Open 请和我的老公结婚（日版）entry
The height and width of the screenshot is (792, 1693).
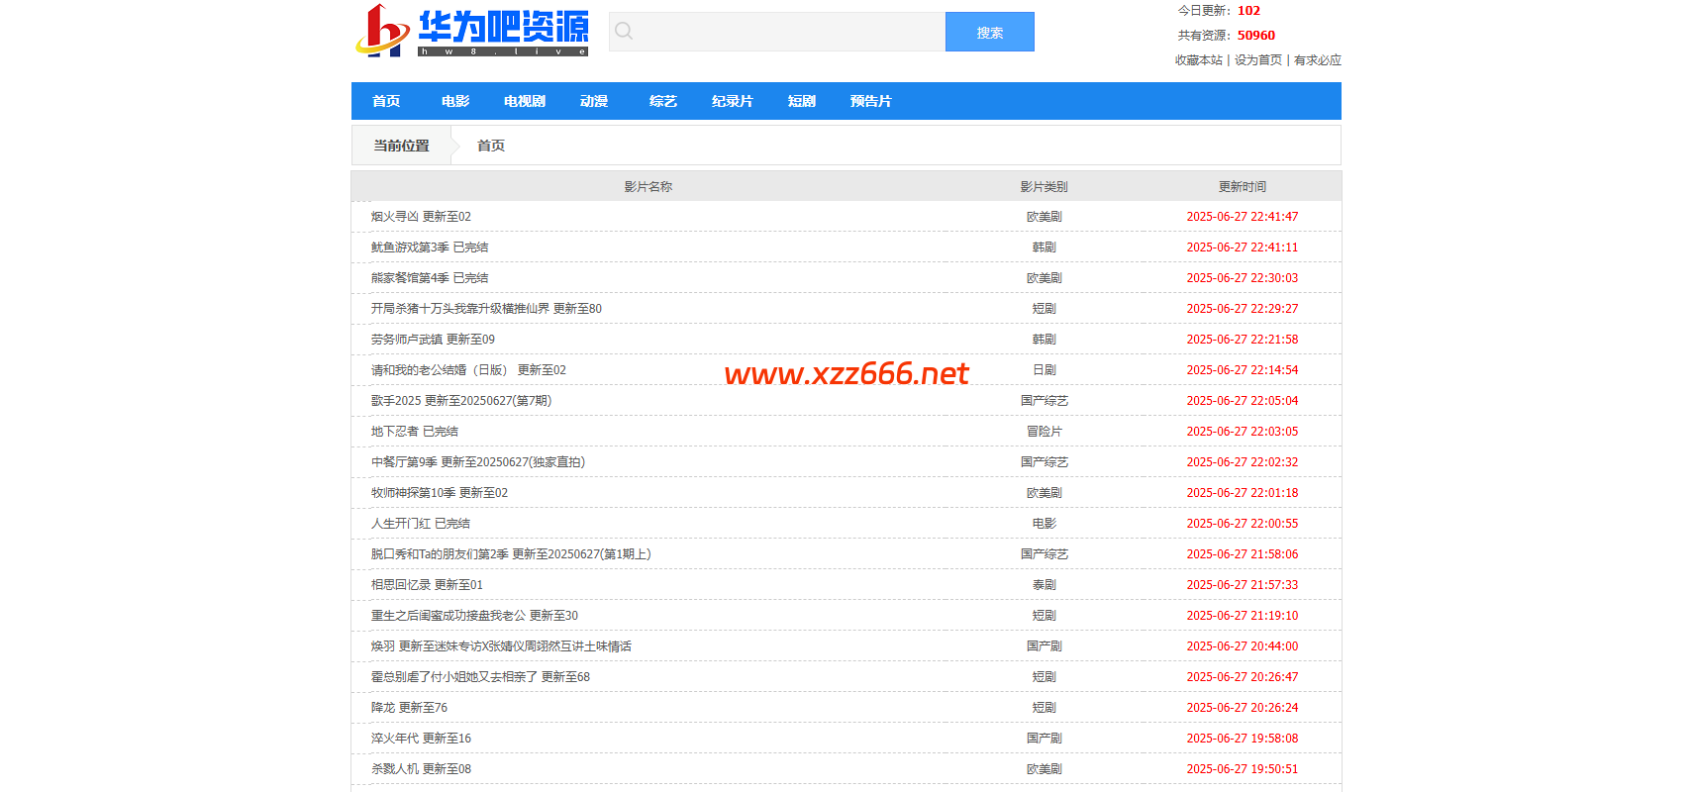tap(468, 370)
